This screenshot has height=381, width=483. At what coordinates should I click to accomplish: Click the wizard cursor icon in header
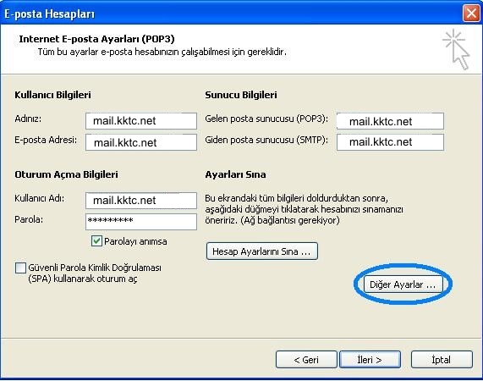pos(457,49)
